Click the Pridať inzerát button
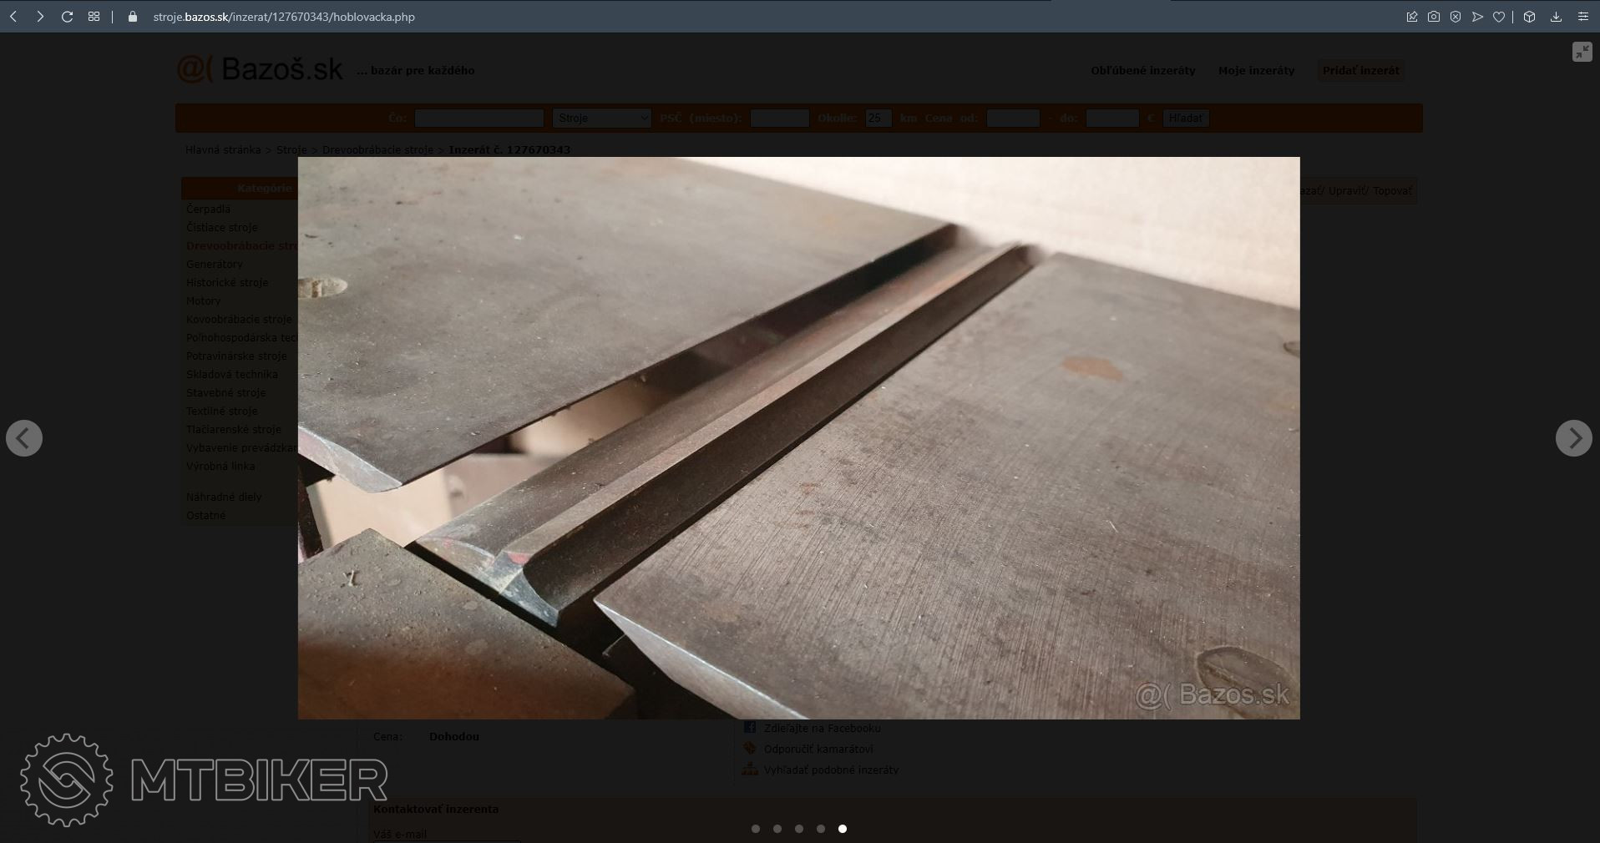 1360,71
